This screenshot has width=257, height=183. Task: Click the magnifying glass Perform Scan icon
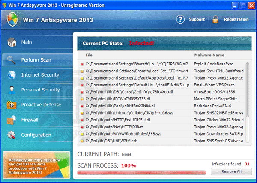[12, 60]
